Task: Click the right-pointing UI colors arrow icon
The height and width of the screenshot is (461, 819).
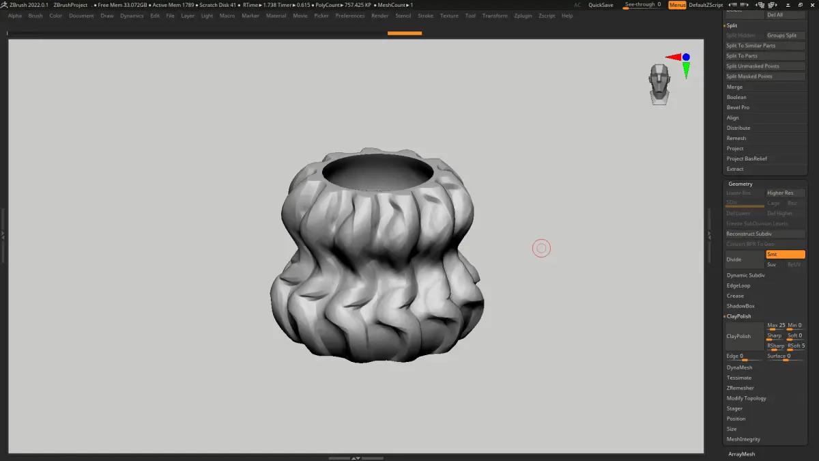Action: pos(745,5)
